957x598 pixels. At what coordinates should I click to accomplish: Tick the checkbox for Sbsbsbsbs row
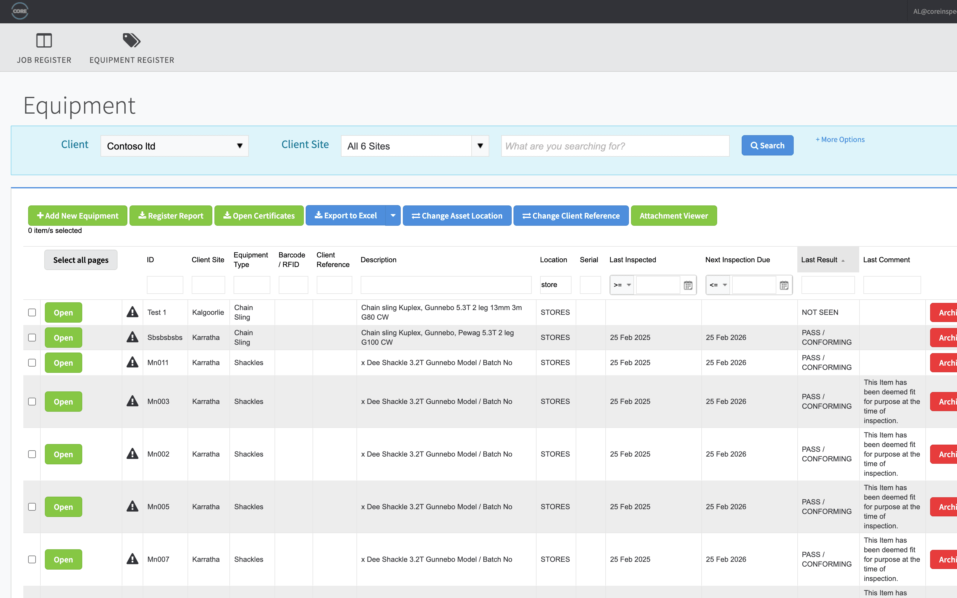coord(32,337)
